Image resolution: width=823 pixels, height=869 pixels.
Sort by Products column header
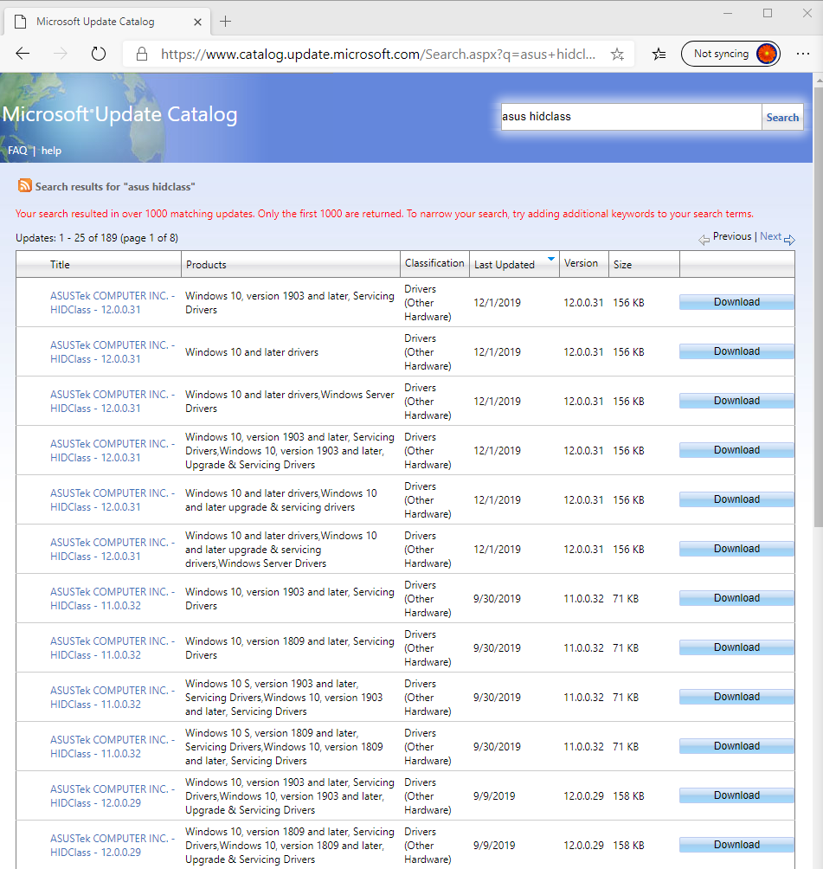[x=206, y=265]
